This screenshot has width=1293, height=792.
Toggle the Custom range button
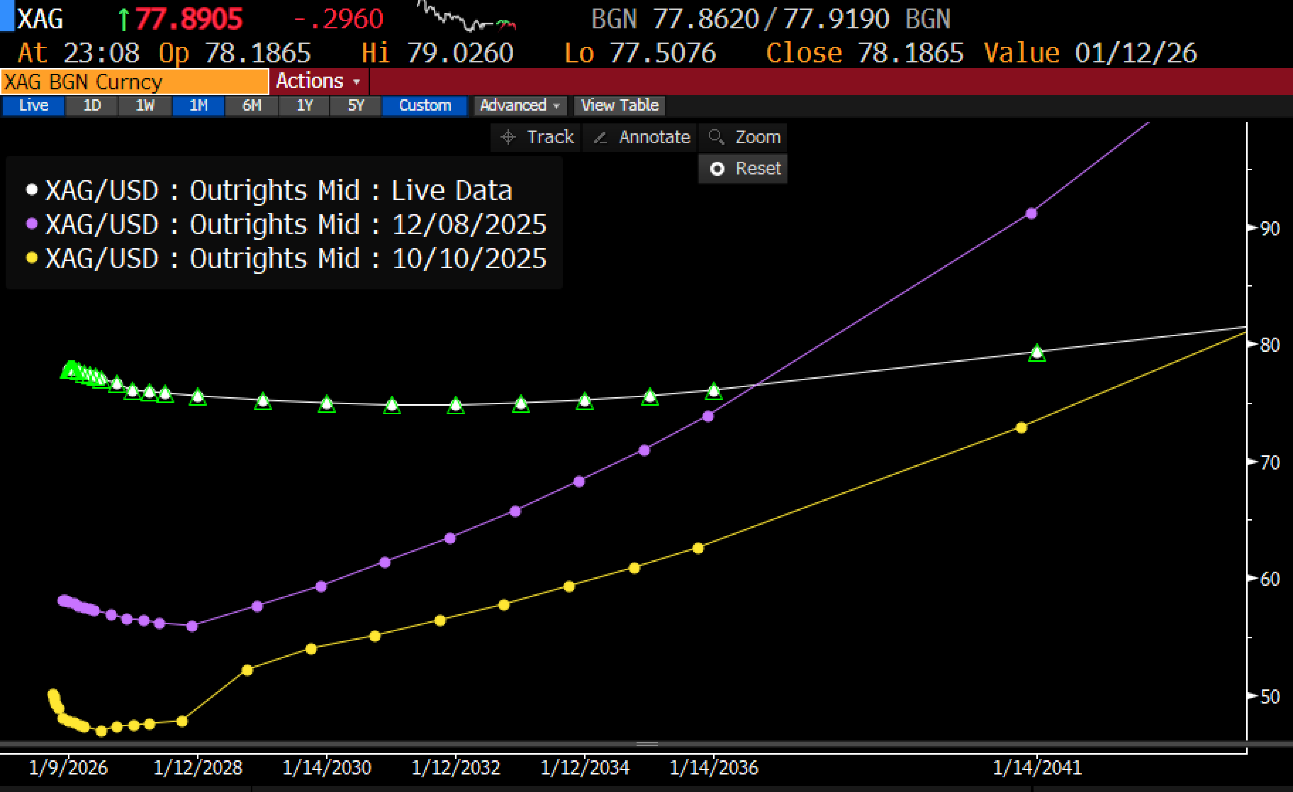point(424,105)
